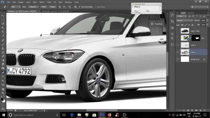
Task: Show the masked smart object layer
Action: click(178, 38)
